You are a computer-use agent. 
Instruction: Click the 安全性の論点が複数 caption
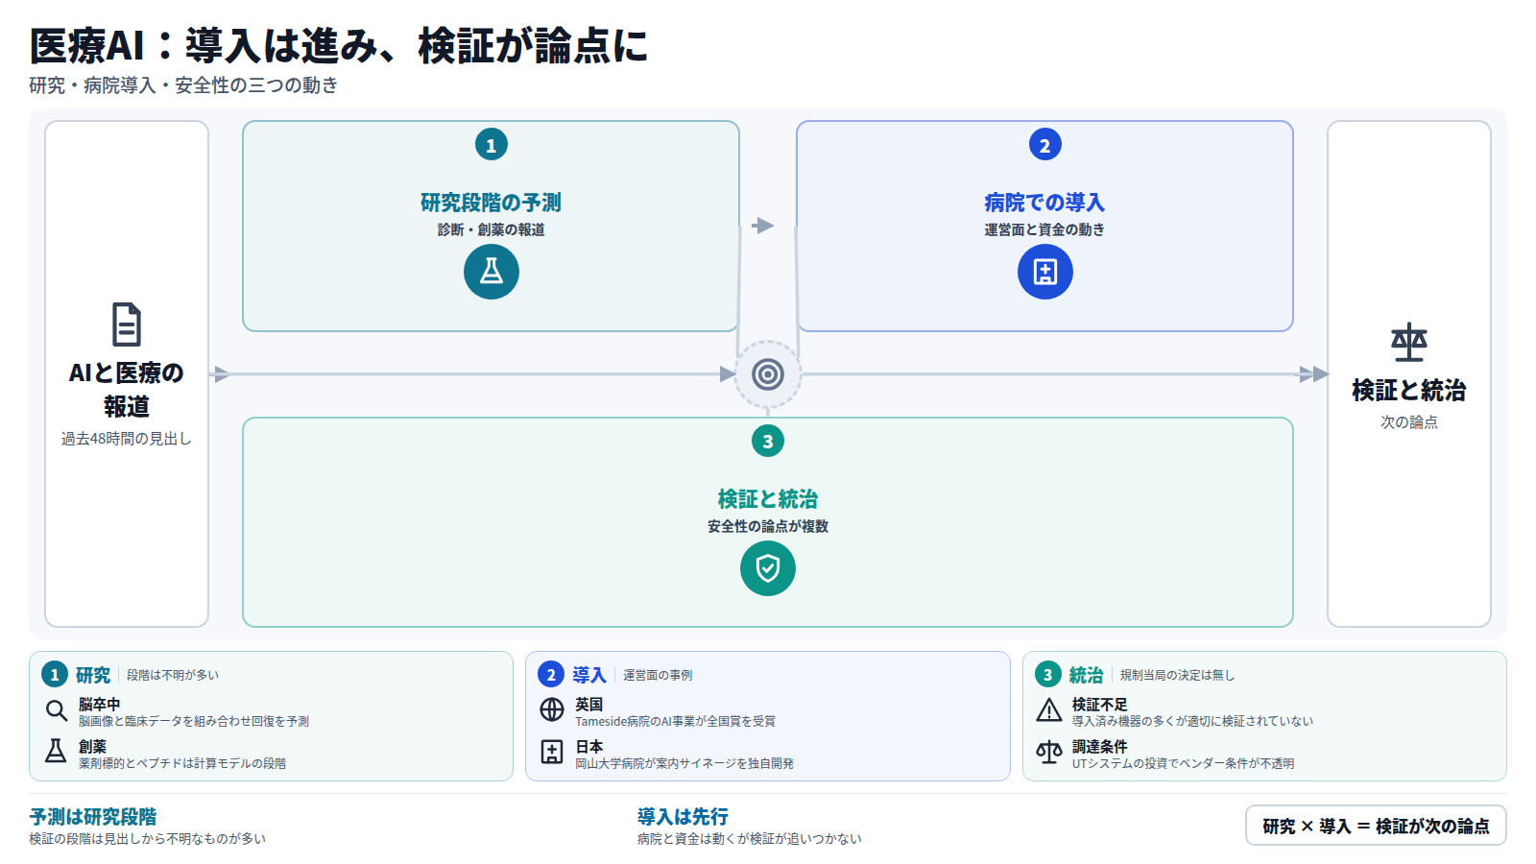tap(768, 526)
